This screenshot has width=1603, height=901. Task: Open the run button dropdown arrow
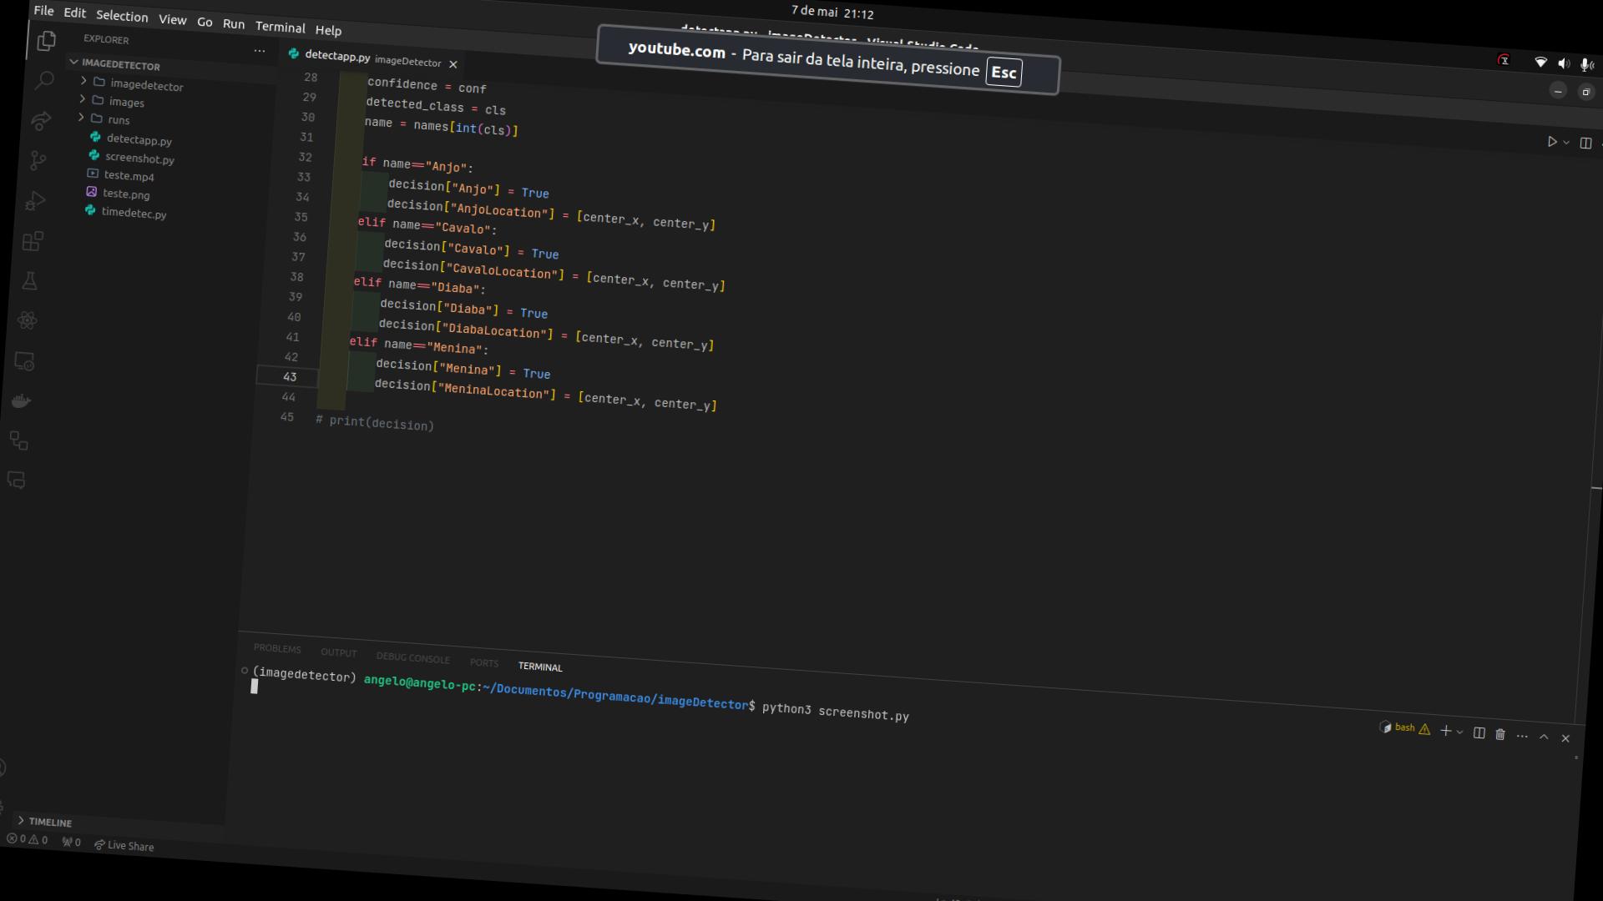(x=1565, y=143)
